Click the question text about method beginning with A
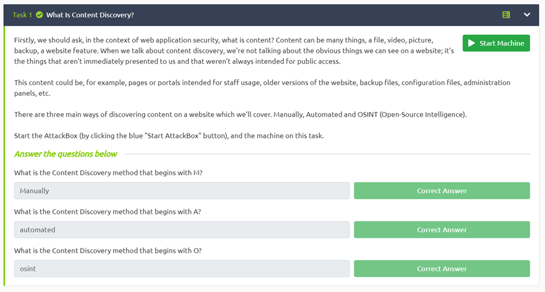The image size is (545, 292). click(108, 212)
